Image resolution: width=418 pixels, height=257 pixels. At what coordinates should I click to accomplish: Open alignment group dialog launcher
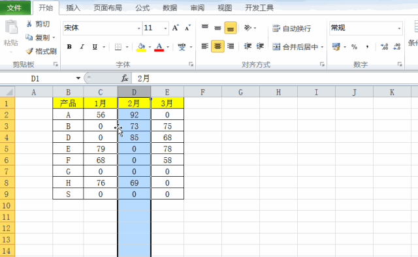pyautogui.click(x=322, y=64)
